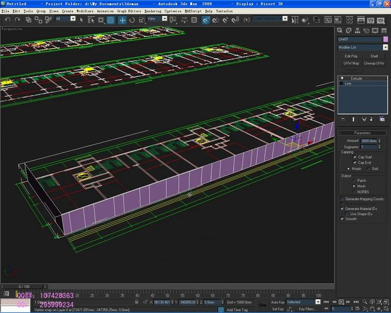This screenshot has width=391, height=313.
Task: Click the Amount value input field
Action: tap(369, 141)
